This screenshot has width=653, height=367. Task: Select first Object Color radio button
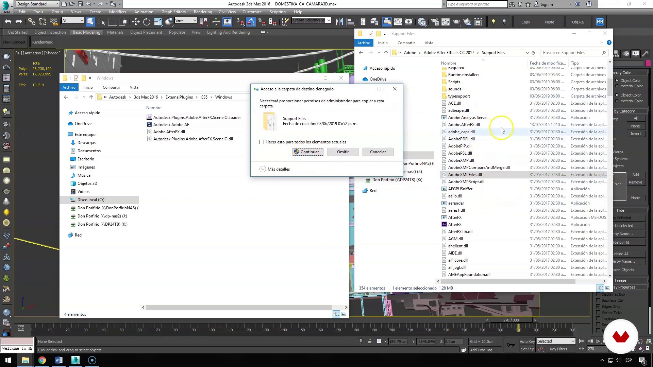coord(617,81)
